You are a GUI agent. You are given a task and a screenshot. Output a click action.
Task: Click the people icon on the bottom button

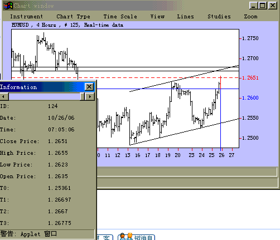click(126, 237)
